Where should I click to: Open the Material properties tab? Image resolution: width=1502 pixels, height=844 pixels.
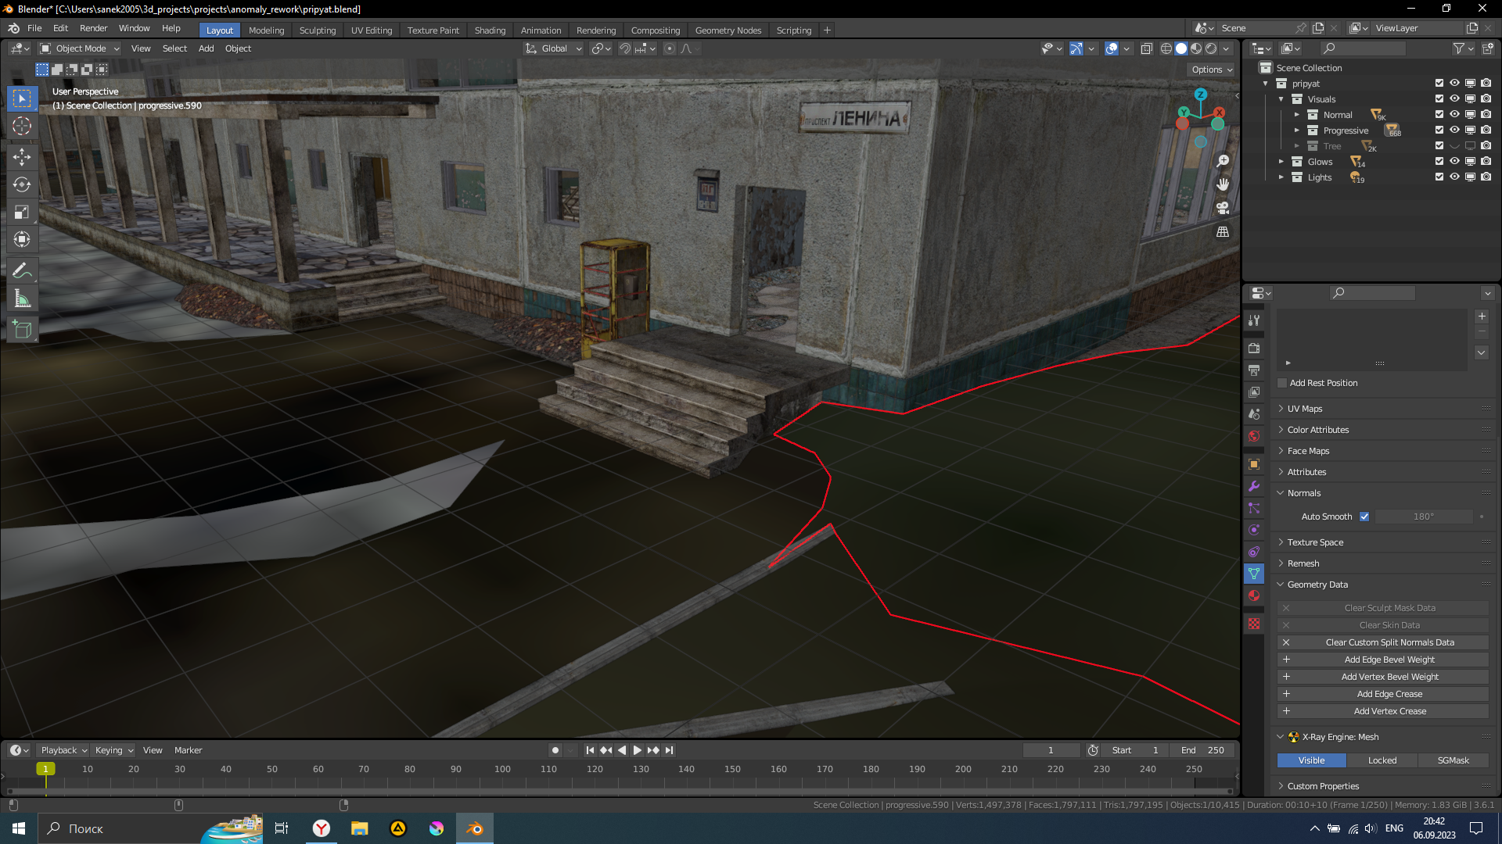point(1254,595)
